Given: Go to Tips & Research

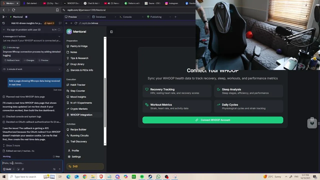Looking at the screenshot, I should [77, 58].
